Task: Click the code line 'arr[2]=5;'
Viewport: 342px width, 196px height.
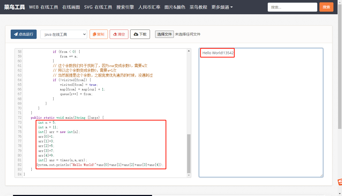Action: (46, 146)
